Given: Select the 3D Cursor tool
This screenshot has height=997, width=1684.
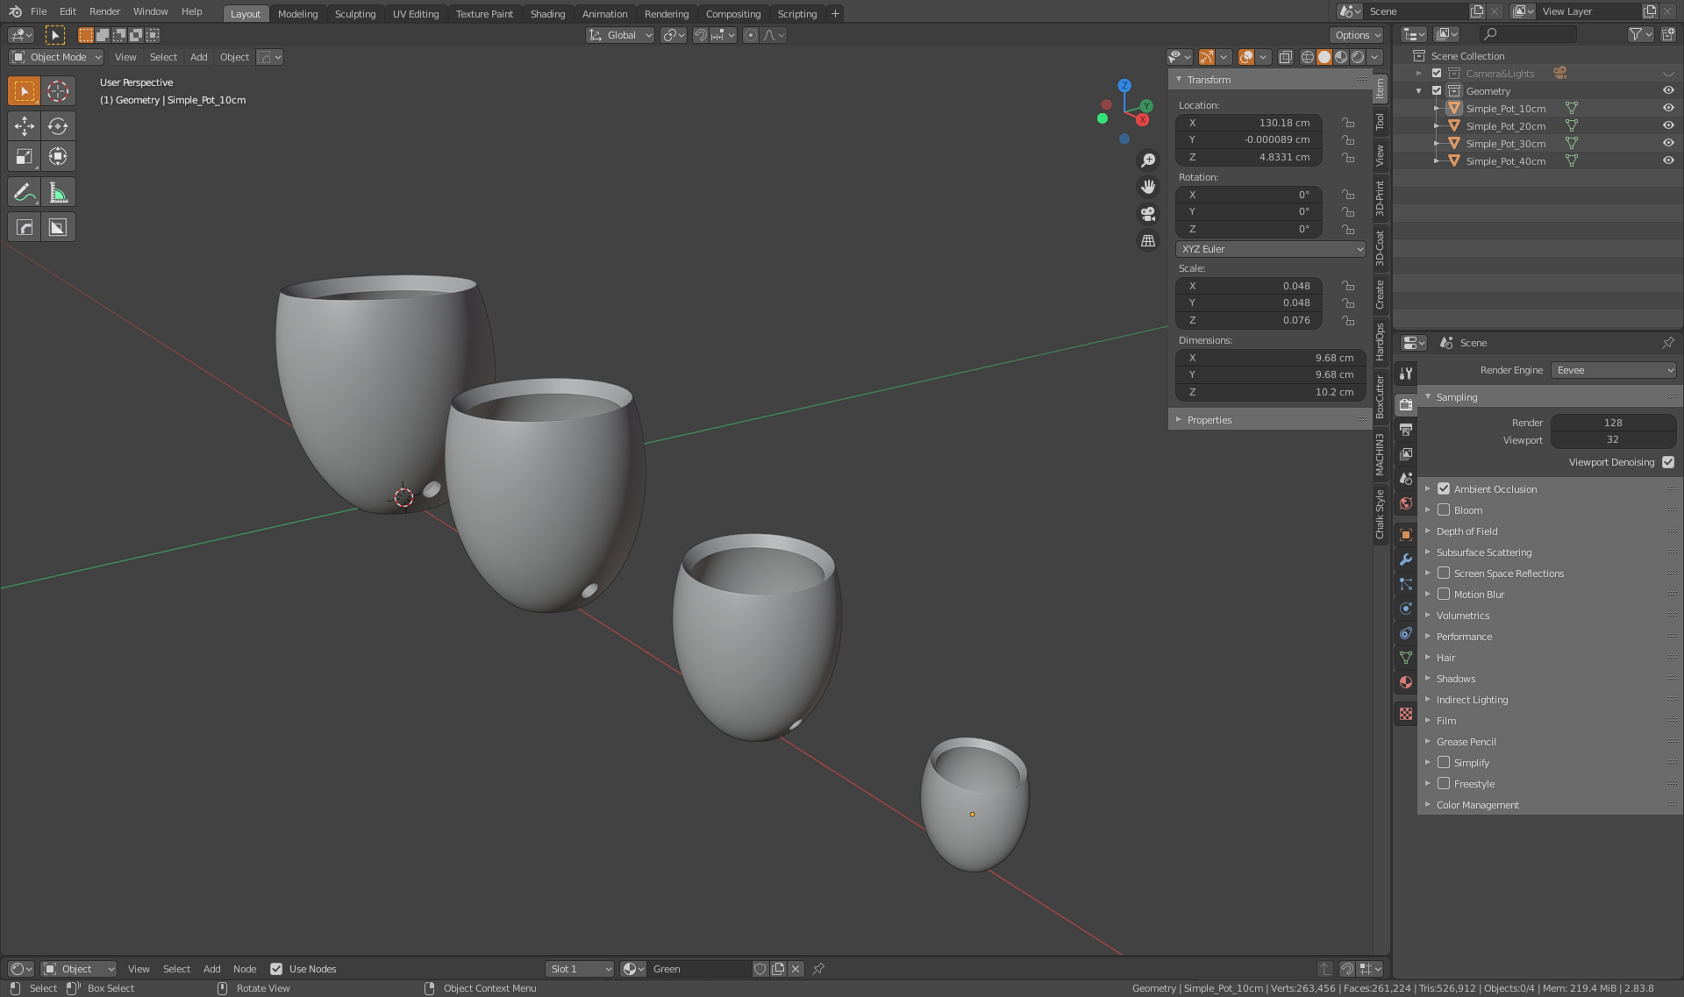Looking at the screenshot, I should click(x=58, y=91).
